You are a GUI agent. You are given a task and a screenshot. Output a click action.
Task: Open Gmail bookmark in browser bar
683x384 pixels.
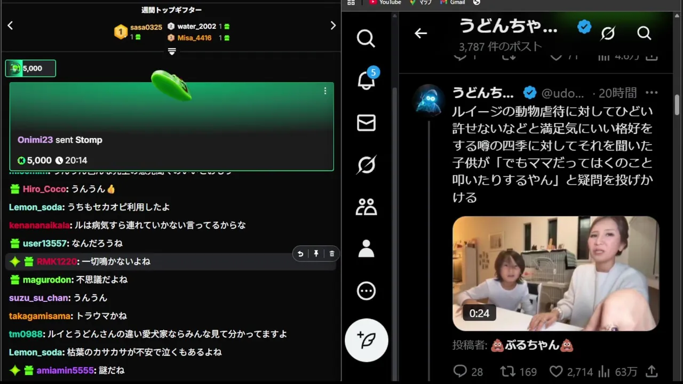click(x=452, y=3)
